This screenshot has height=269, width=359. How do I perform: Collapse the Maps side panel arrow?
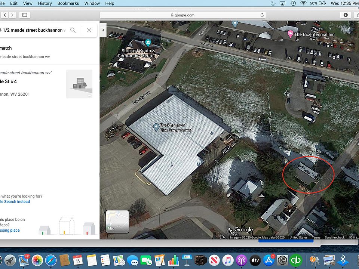[103, 30]
